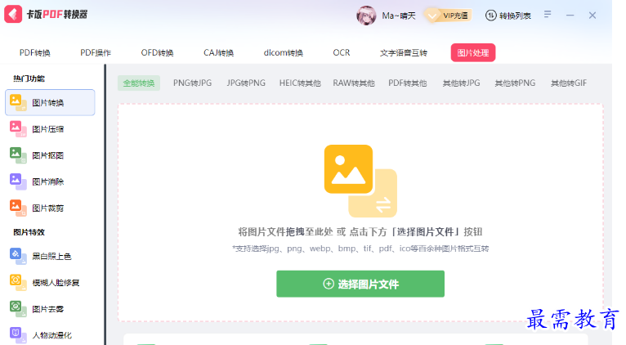Choose the 其他转GIF sub-tab
Viewport: 626px width, 345px height.
click(569, 83)
